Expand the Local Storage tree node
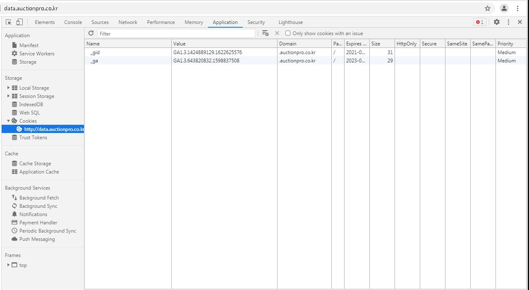The image size is (529, 290). pos(8,88)
